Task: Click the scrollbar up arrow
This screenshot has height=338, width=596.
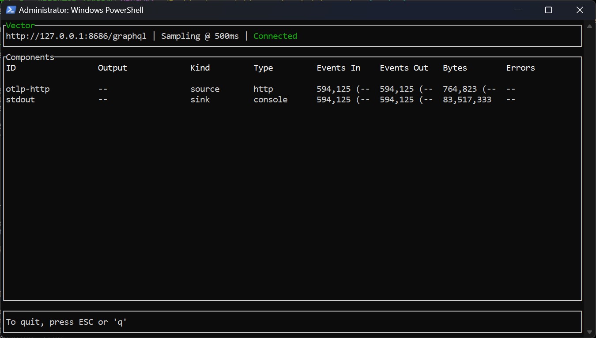Action: [589, 26]
